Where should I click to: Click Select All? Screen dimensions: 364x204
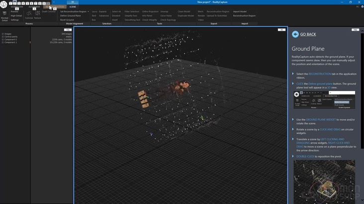116,11
